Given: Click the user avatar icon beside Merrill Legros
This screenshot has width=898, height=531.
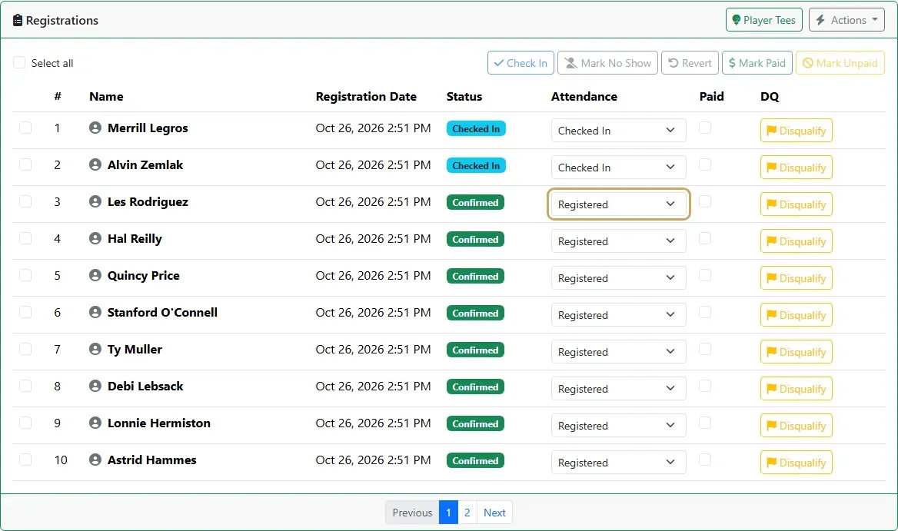Looking at the screenshot, I should pyautogui.click(x=95, y=128).
